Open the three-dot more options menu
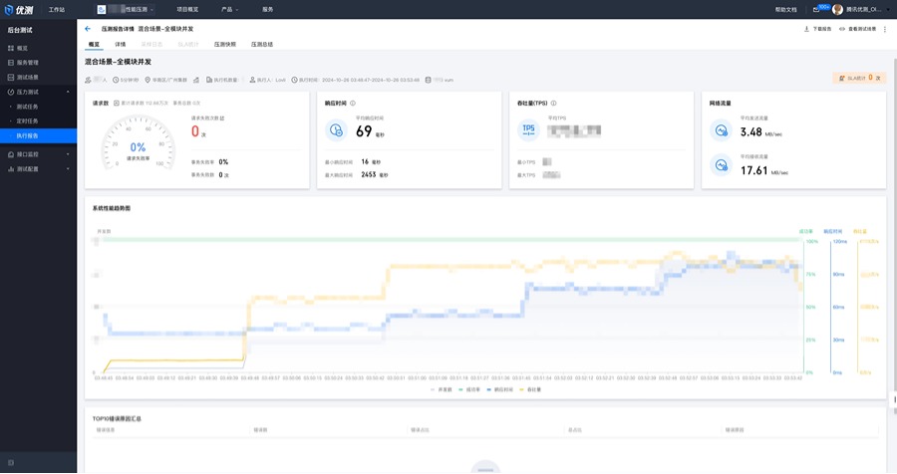Viewport: 897px width, 474px height. 885,29
